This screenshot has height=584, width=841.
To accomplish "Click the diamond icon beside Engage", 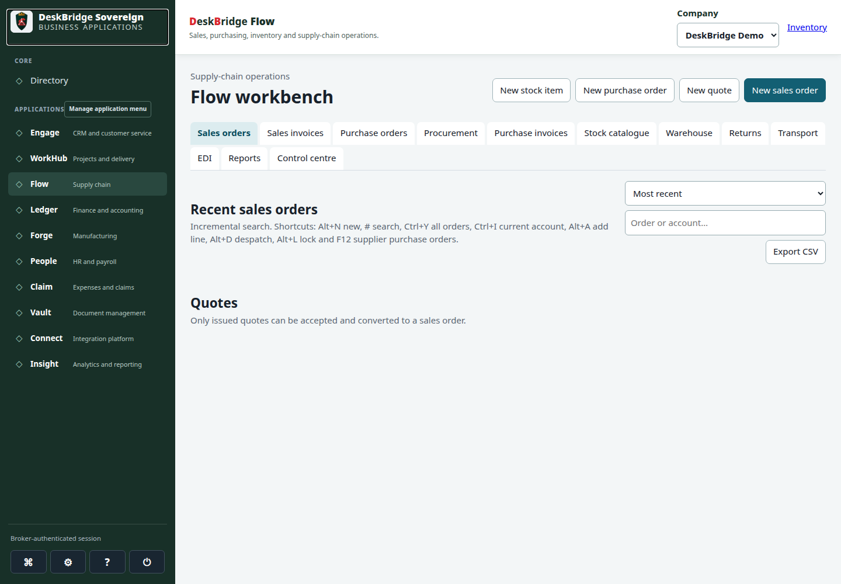I will click(19, 133).
